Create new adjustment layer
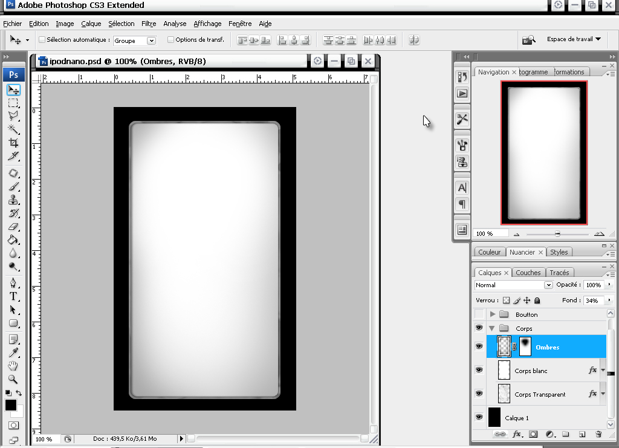Screen dimensions: 619x448 coord(550,434)
